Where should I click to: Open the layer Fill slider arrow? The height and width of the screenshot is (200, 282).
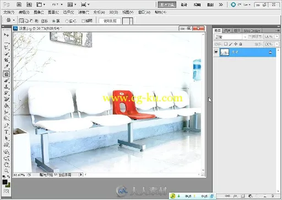click(x=277, y=44)
